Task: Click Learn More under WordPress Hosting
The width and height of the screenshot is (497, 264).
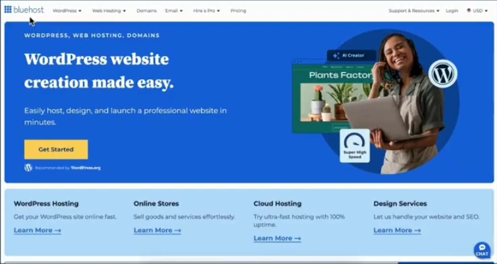Action: click(37, 230)
